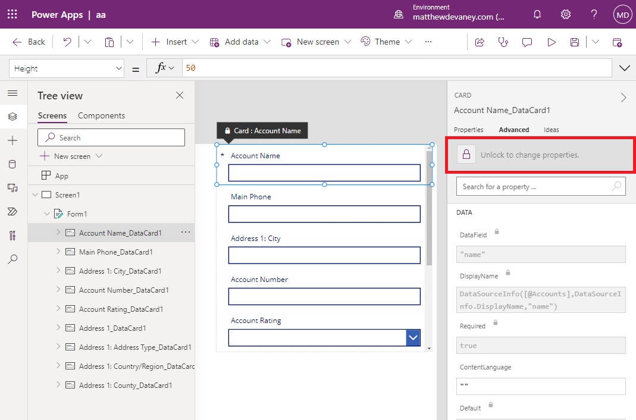The image size is (636, 420).
Task: Click the ContentLanguage value field
Action: (x=540, y=386)
